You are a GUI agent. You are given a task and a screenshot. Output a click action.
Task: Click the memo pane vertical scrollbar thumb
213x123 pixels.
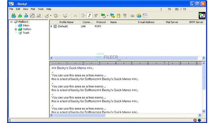point(204,78)
